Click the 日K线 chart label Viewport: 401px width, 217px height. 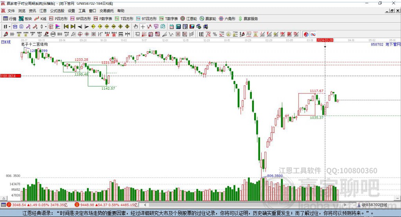click(x=6, y=42)
